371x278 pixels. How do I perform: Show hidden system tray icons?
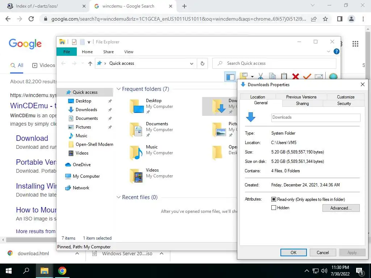pos(307,271)
